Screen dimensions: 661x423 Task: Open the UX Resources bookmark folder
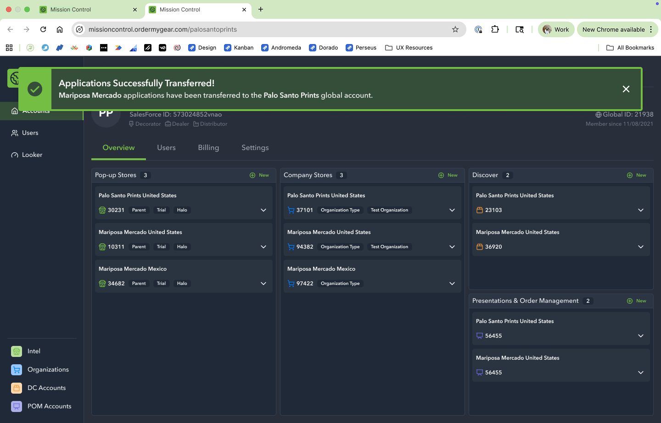tap(409, 48)
